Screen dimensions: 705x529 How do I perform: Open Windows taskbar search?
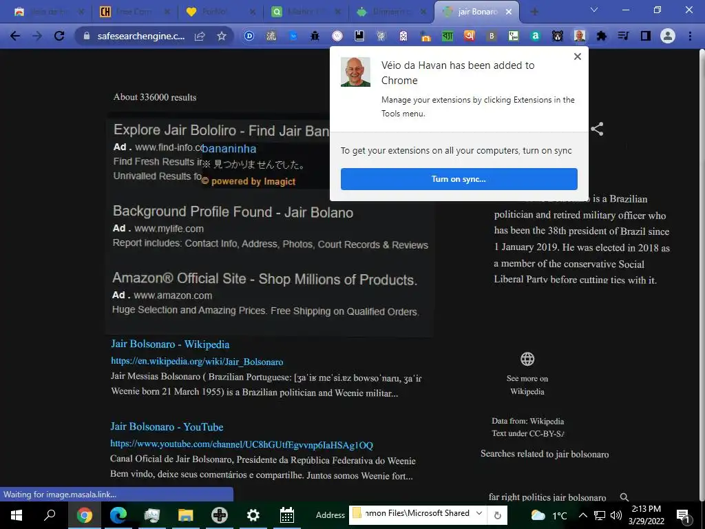(50, 515)
